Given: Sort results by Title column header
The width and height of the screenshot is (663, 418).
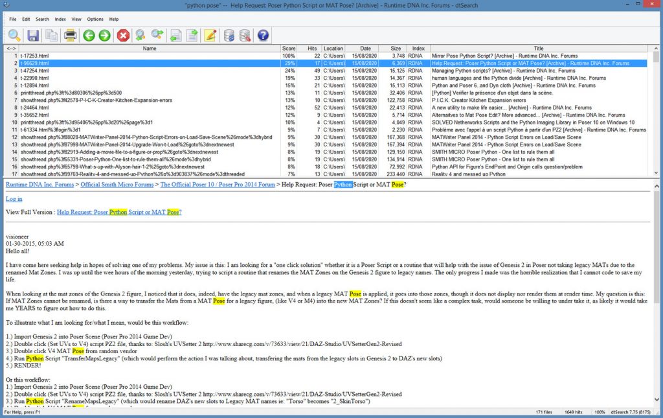Looking at the screenshot, I should pos(539,49).
